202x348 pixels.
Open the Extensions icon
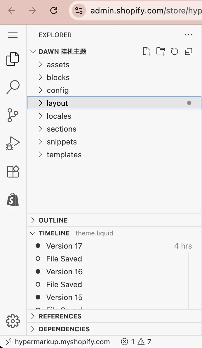click(13, 172)
